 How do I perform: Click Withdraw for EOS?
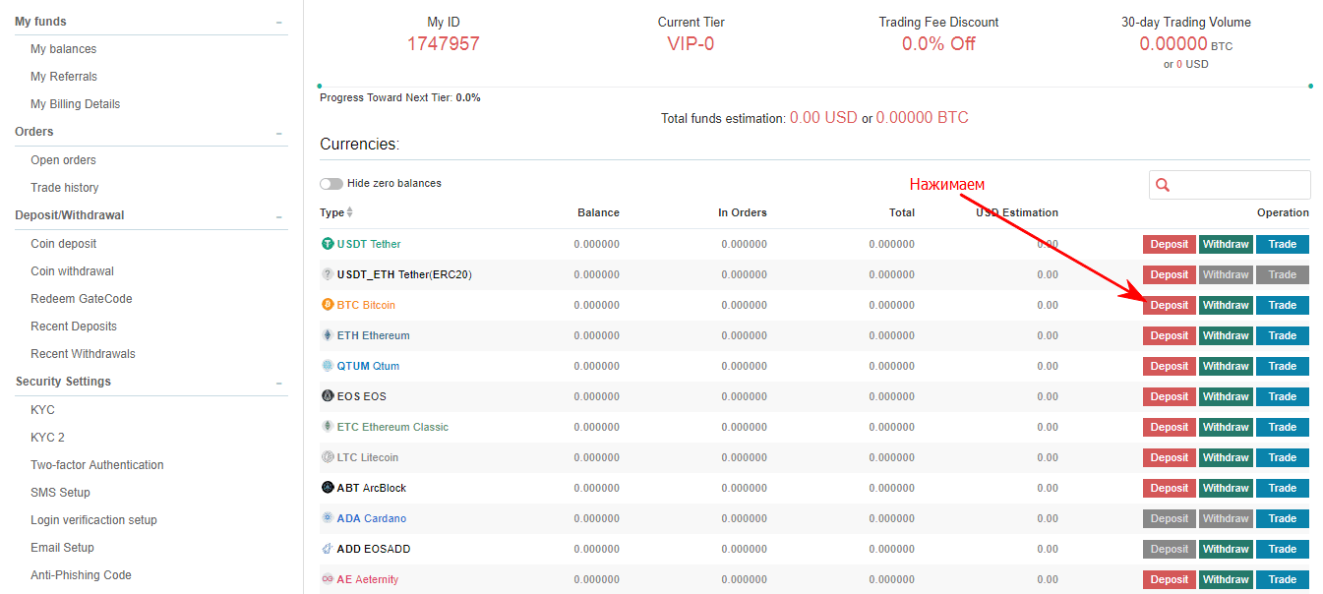click(x=1226, y=396)
